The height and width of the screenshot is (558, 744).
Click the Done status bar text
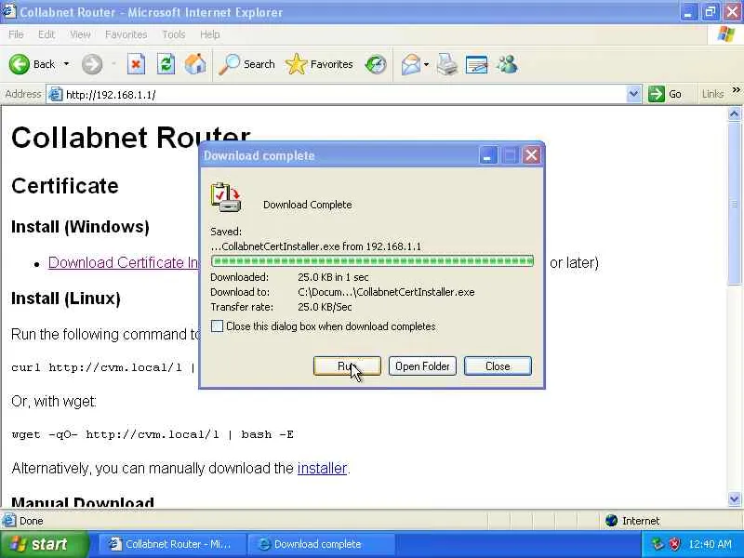(32, 521)
